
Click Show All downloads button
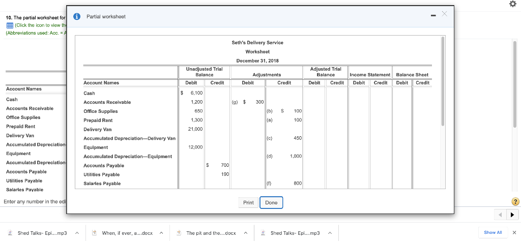point(493,232)
